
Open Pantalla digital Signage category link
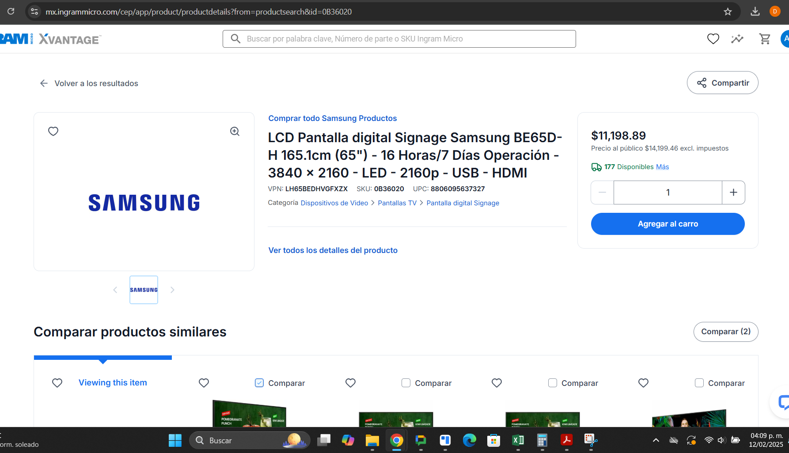(463, 203)
